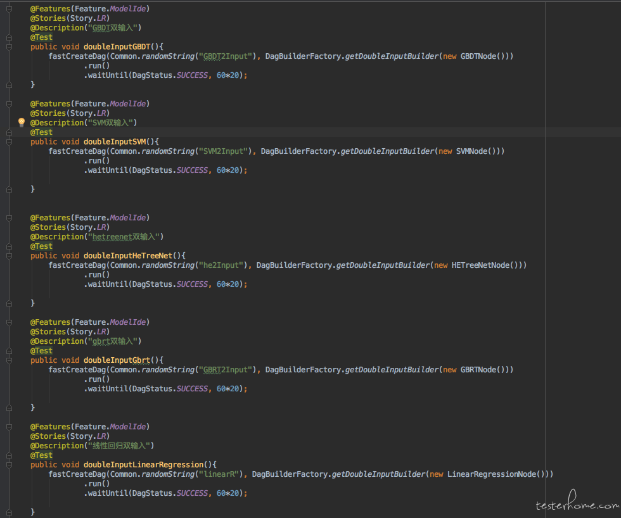Click the @Description annotation containing "hetreenet"
The height and width of the screenshot is (518, 621).
(x=96, y=237)
